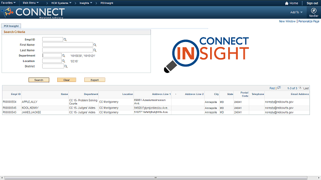Screen dimensions: 321x180
Task: Open the Personalize Page link
Action: point(308,21)
